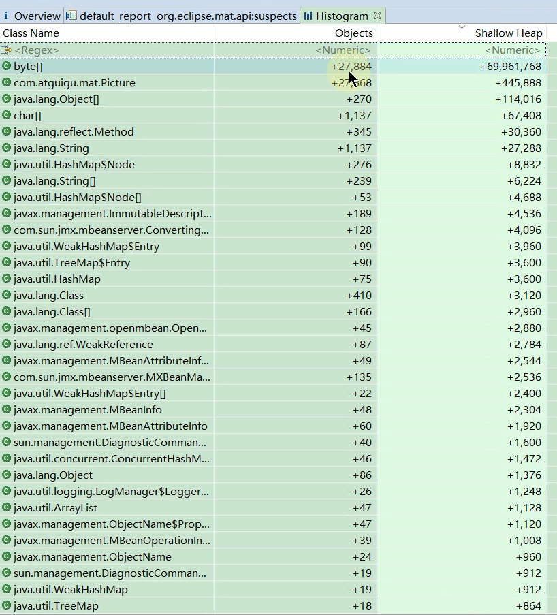The width and height of the screenshot is (557, 615).
Task: Select the Histogram tab
Action: tap(342, 16)
